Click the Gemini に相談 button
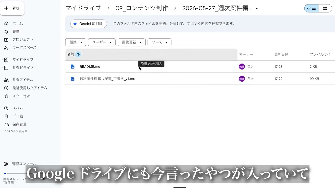 coord(88,24)
